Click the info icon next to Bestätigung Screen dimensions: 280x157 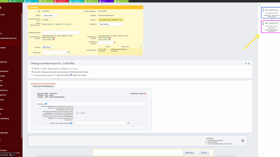[46, 104]
